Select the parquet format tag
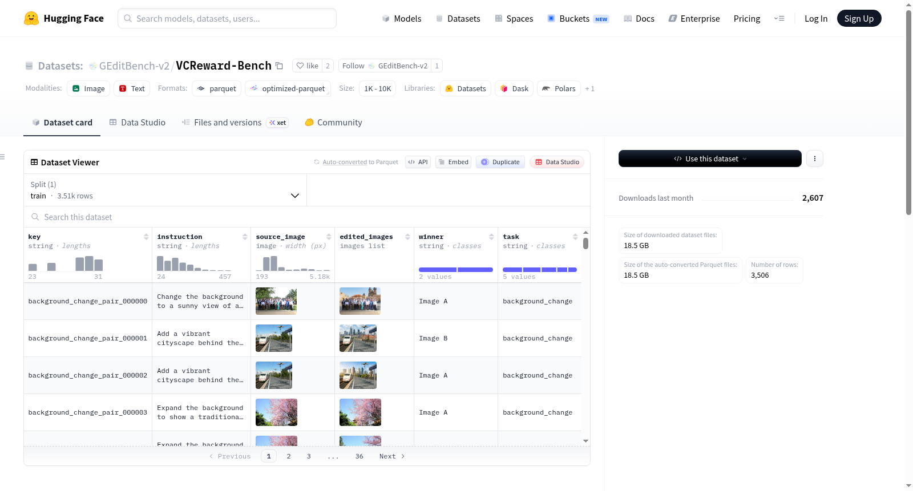The width and height of the screenshot is (913, 491). [216, 88]
